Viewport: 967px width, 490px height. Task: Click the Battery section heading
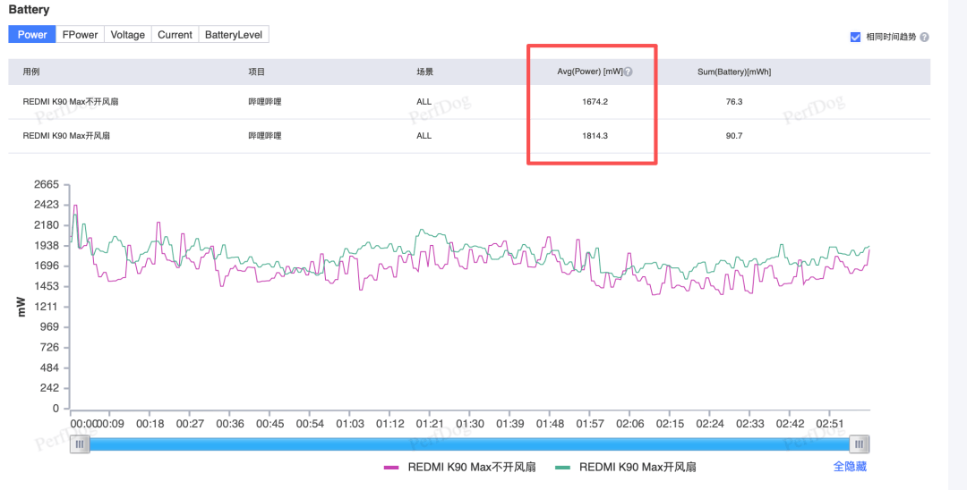pos(29,10)
